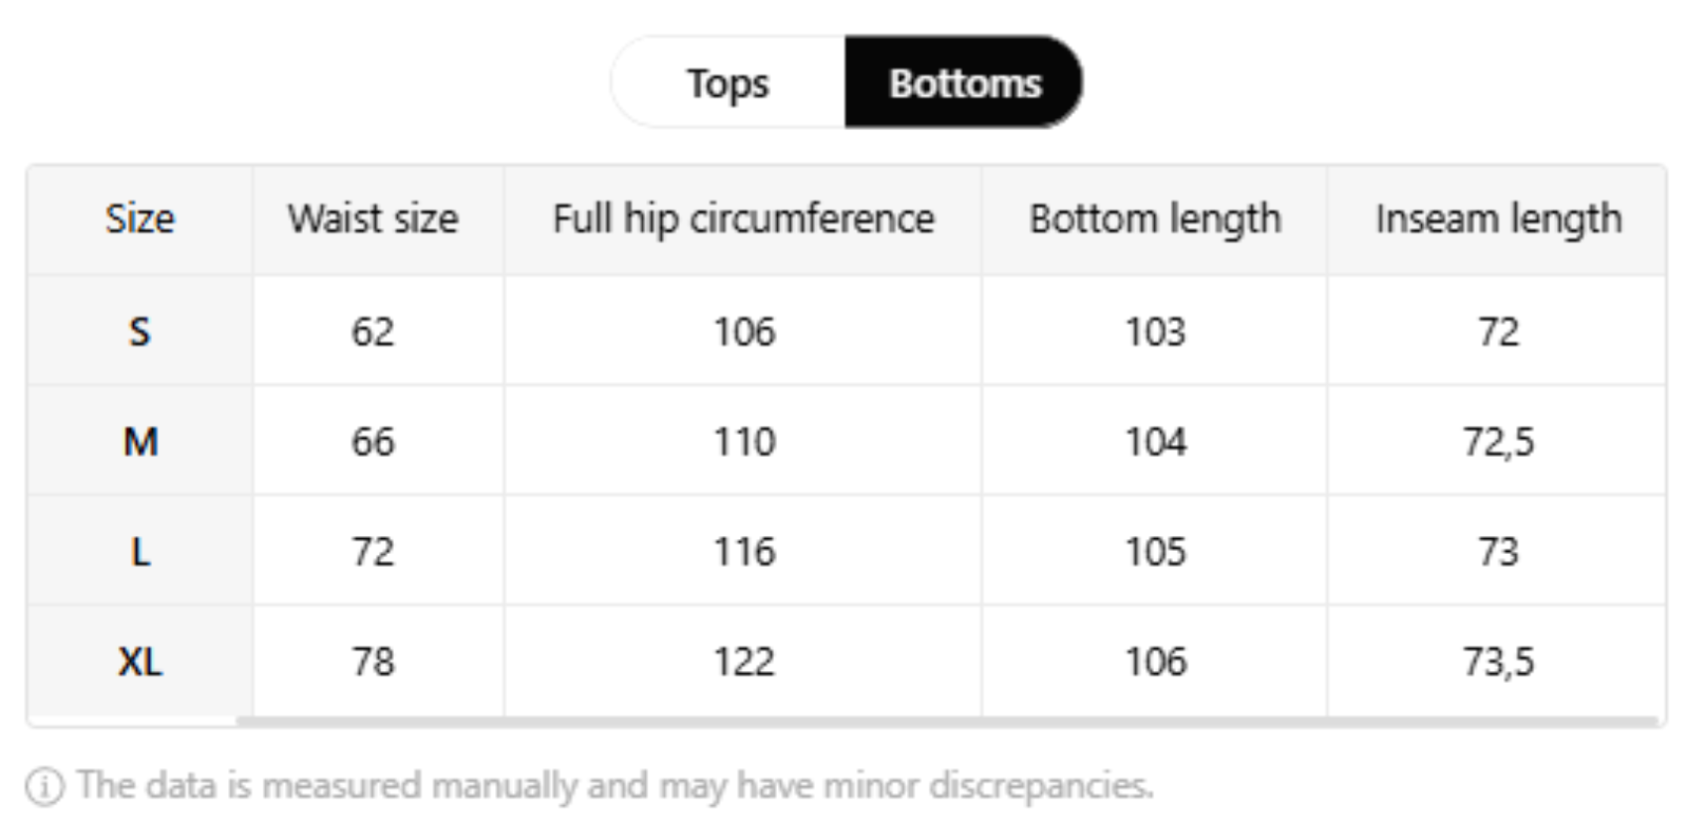Click bottom length value 105

tap(1155, 552)
